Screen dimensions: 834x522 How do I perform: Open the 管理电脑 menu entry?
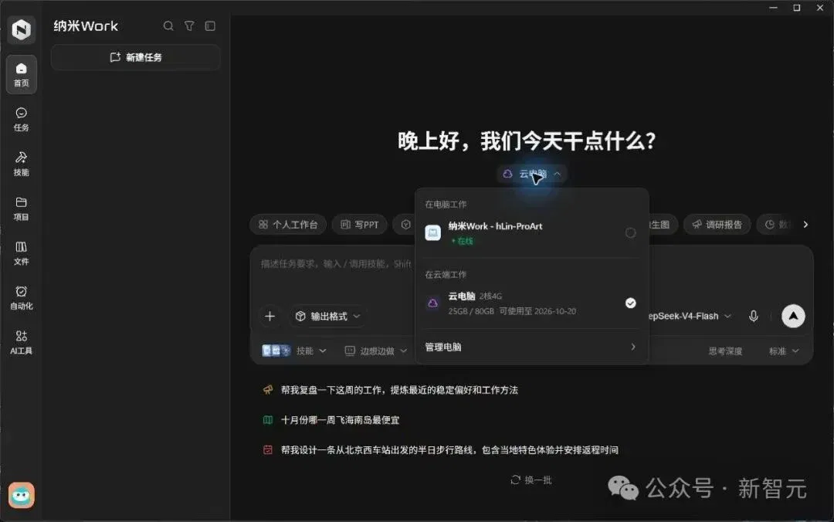point(531,347)
